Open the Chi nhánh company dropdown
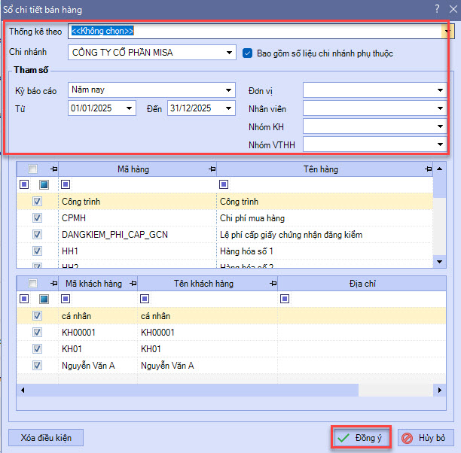 [x=229, y=53]
